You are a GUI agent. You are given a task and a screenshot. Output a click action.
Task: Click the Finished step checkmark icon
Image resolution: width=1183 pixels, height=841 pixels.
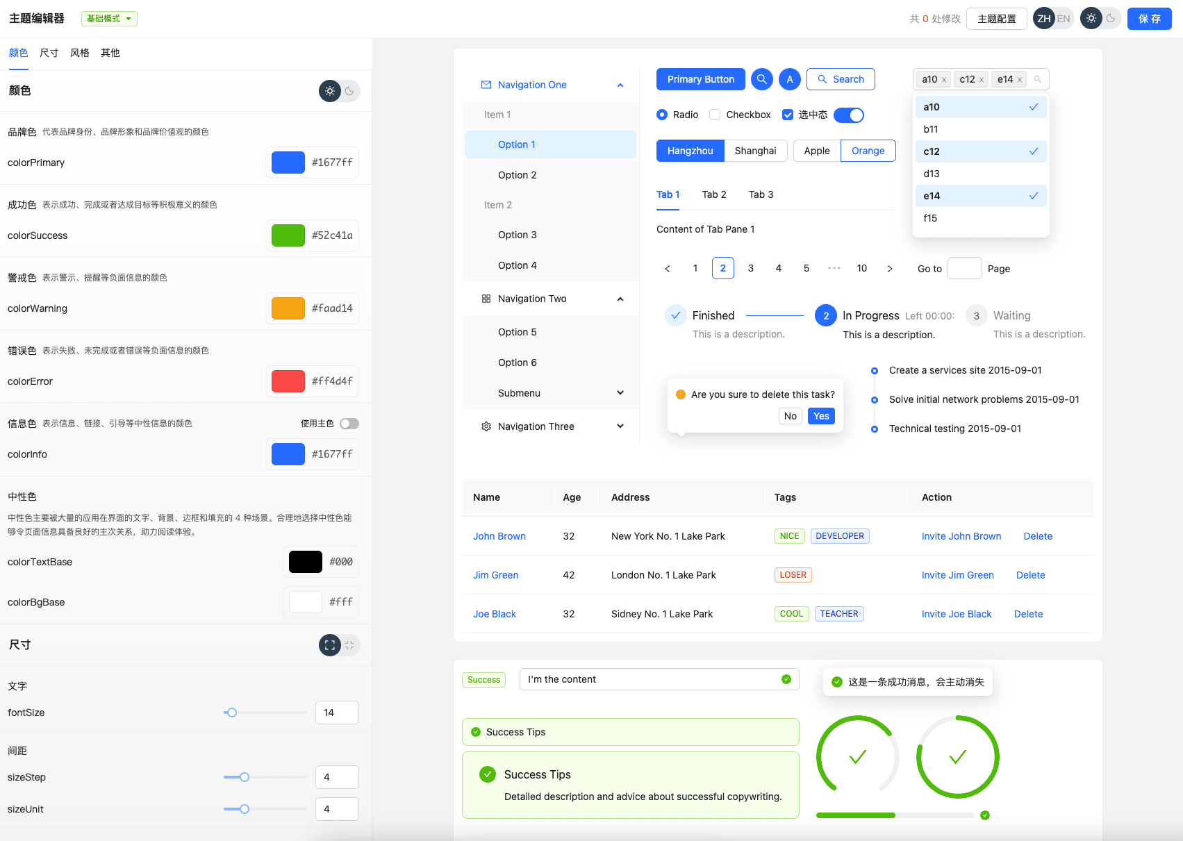coord(676,315)
